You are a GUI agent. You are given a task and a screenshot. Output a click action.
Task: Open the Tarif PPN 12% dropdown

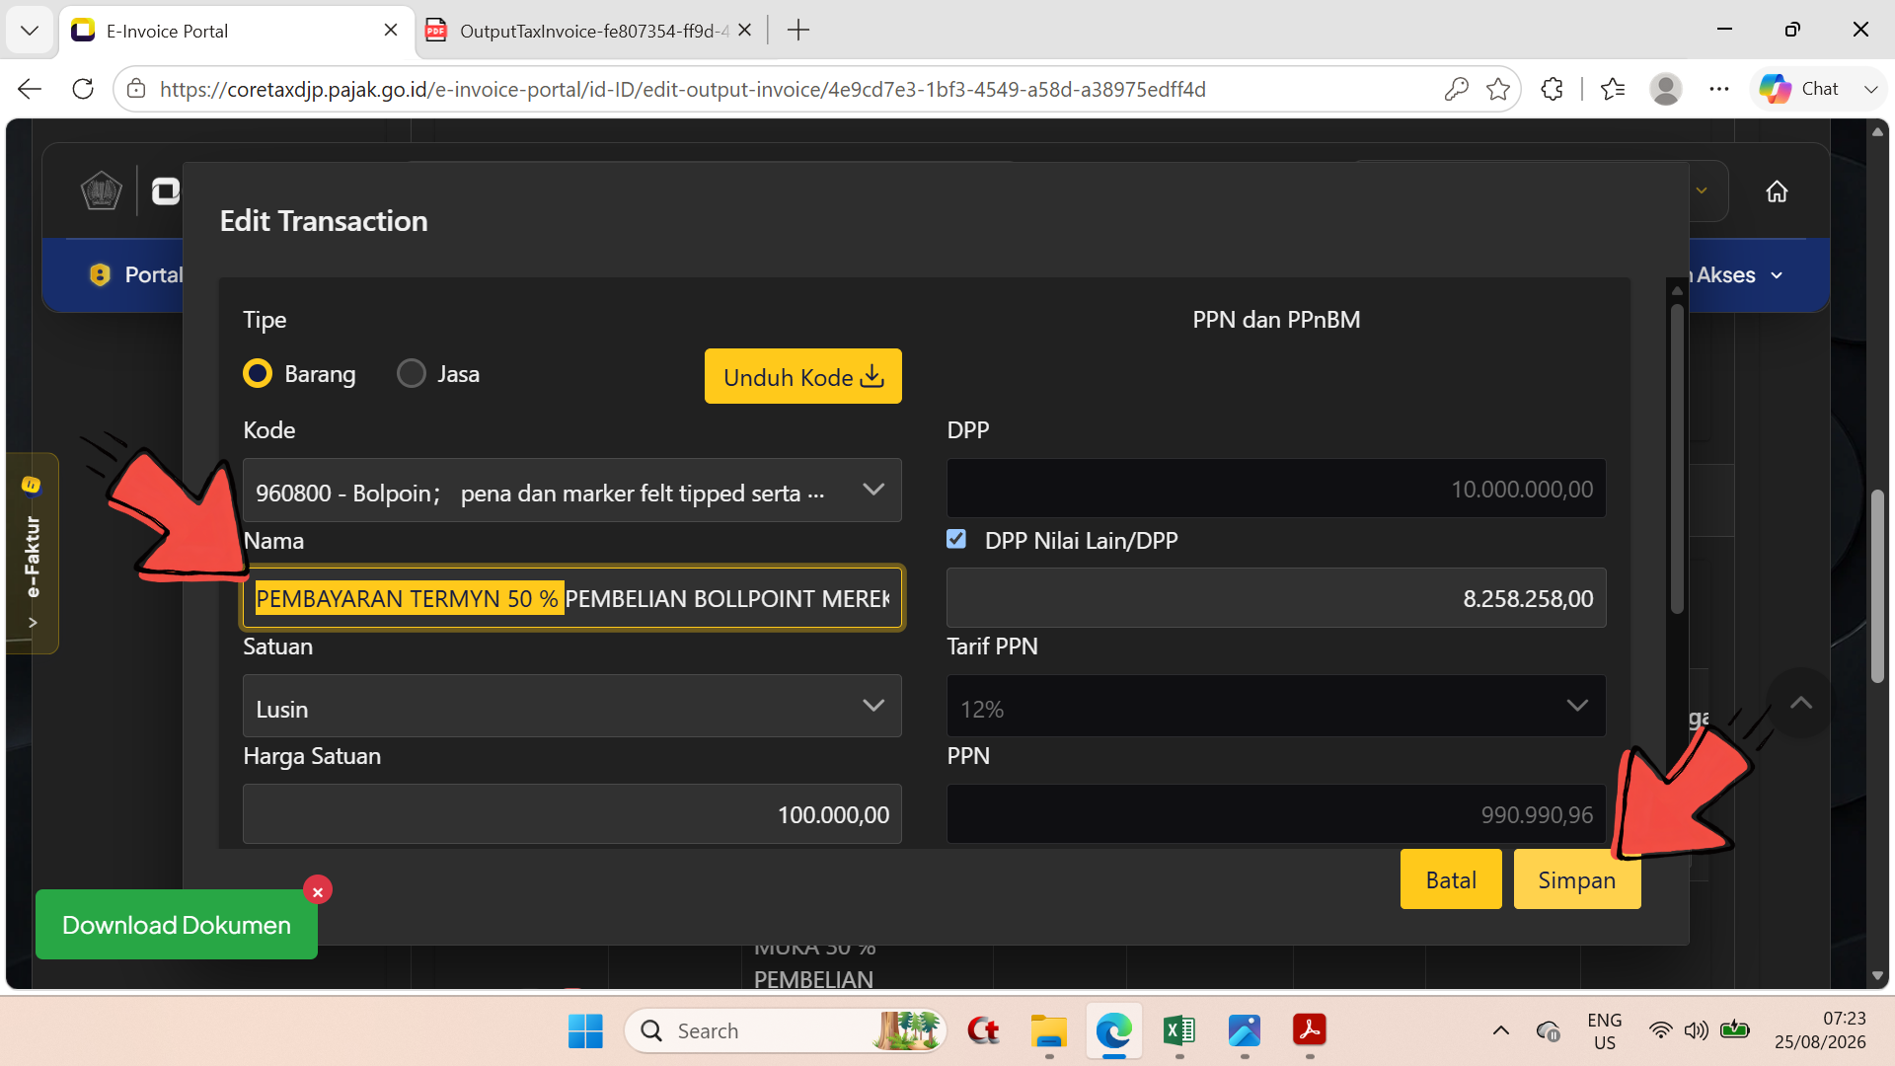coord(1276,706)
